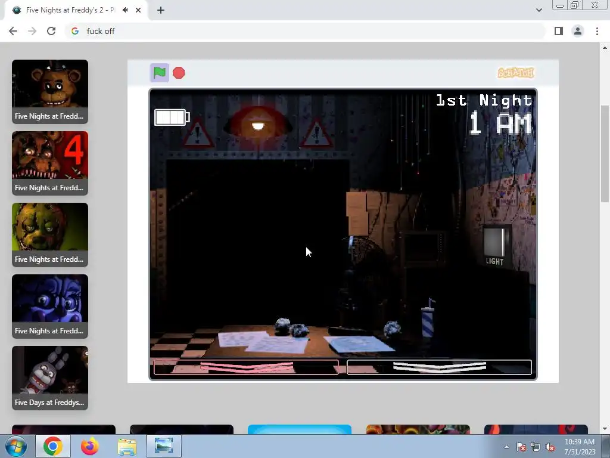Image resolution: width=610 pixels, height=458 pixels.
Task: Open the Five Nights at Freddy's 4 thumbnail
Action: 50,163
